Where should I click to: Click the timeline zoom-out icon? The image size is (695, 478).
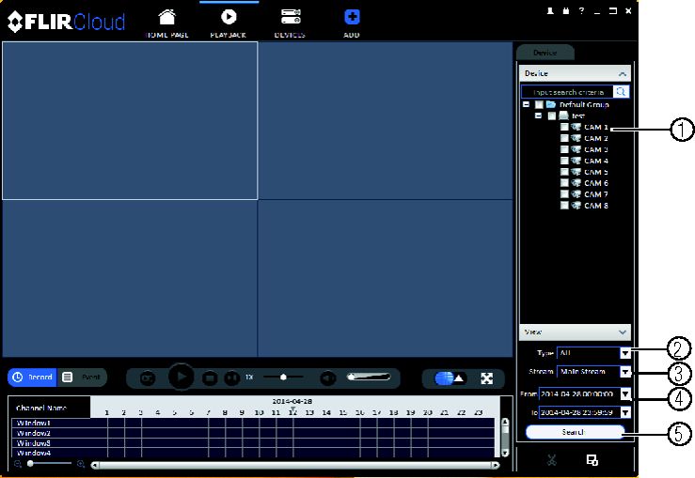point(18,464)
